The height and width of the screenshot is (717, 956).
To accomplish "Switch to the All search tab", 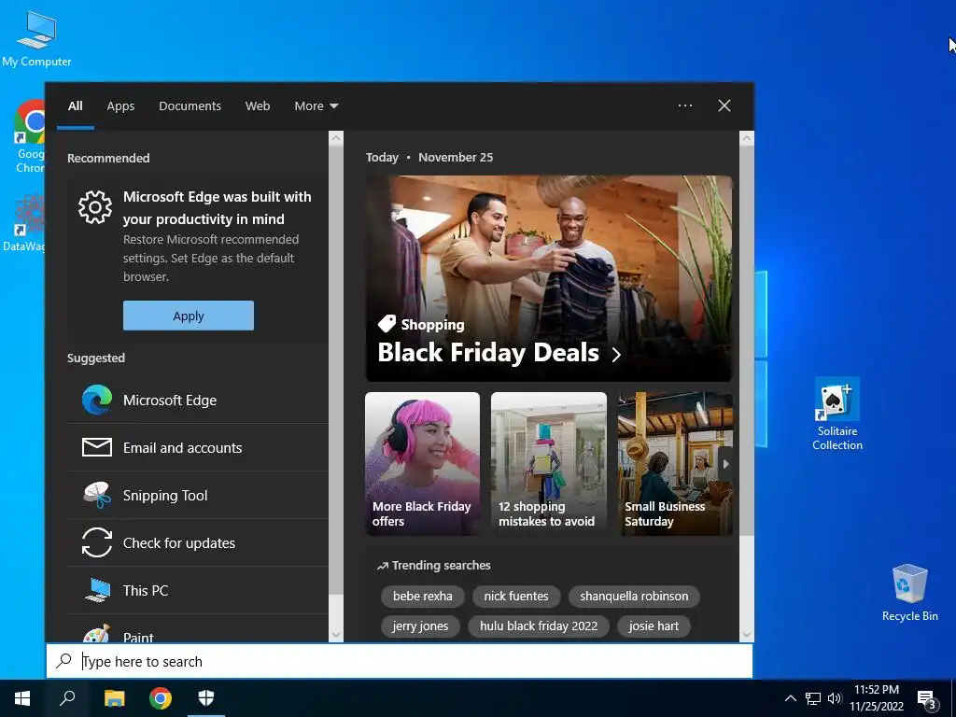I will [76, 106].
